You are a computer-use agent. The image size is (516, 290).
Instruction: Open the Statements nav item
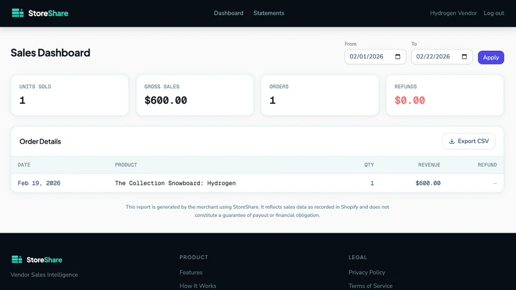pyautogui.click(x=268, y=13)
